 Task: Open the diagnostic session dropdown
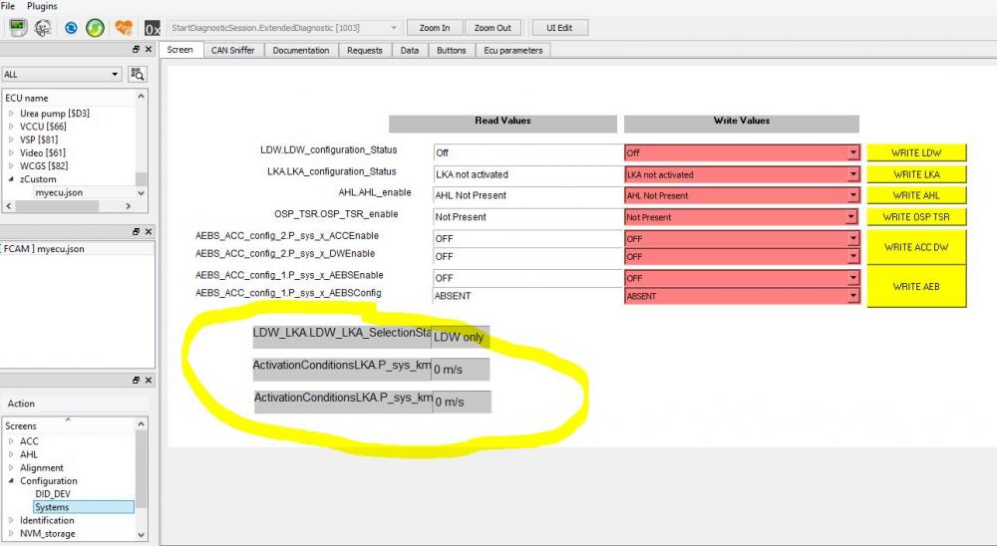pos(394,28)
